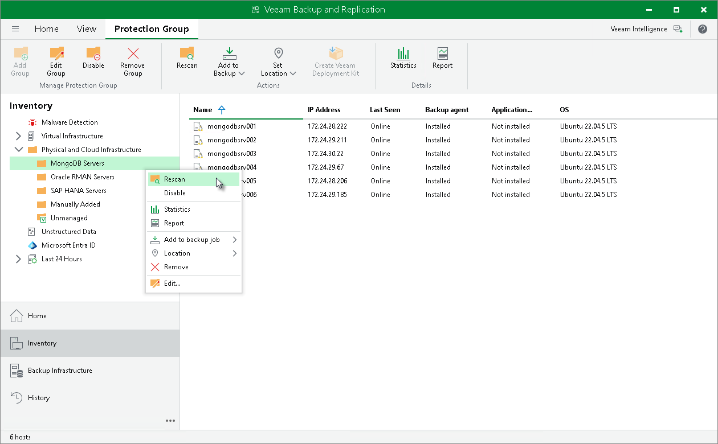Open Veeam Intelligence assistant
Image resolution: width=718 pixels, height=444 pixels.
click(x=646, y=29)
